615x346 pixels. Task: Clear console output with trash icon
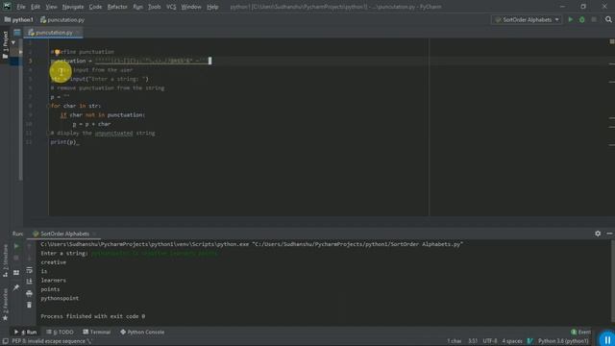tap(30, 305)
